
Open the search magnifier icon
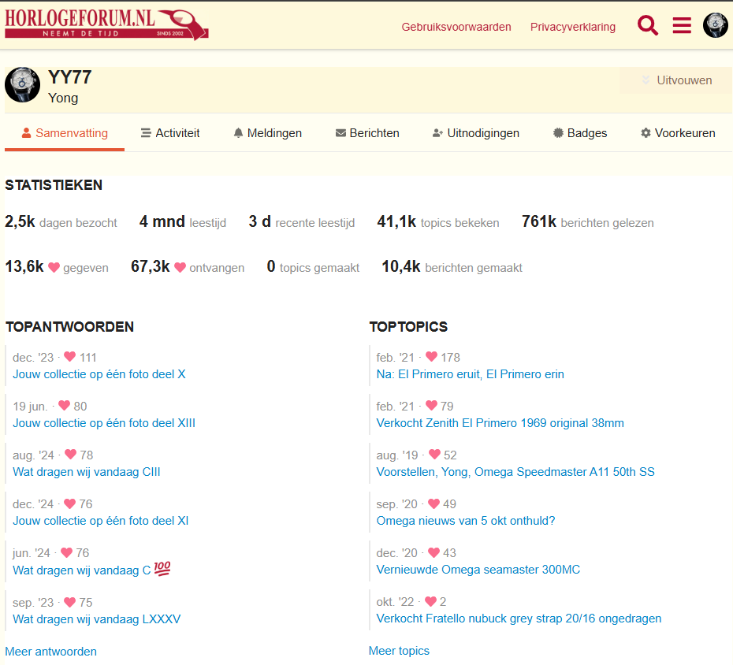[x=647, y=25]
